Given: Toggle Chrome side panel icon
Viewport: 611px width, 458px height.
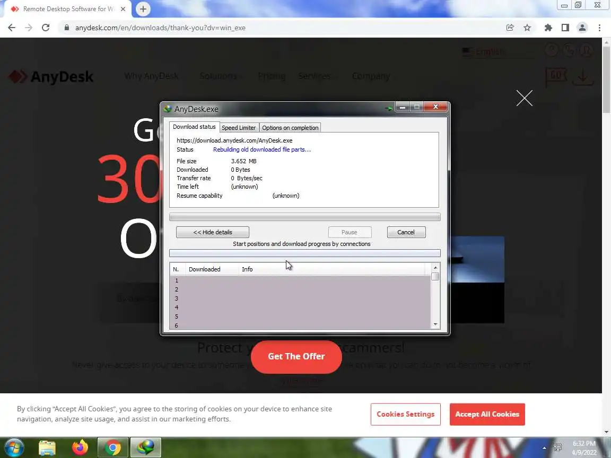Looking at the screenshot, I should (565, 28).
